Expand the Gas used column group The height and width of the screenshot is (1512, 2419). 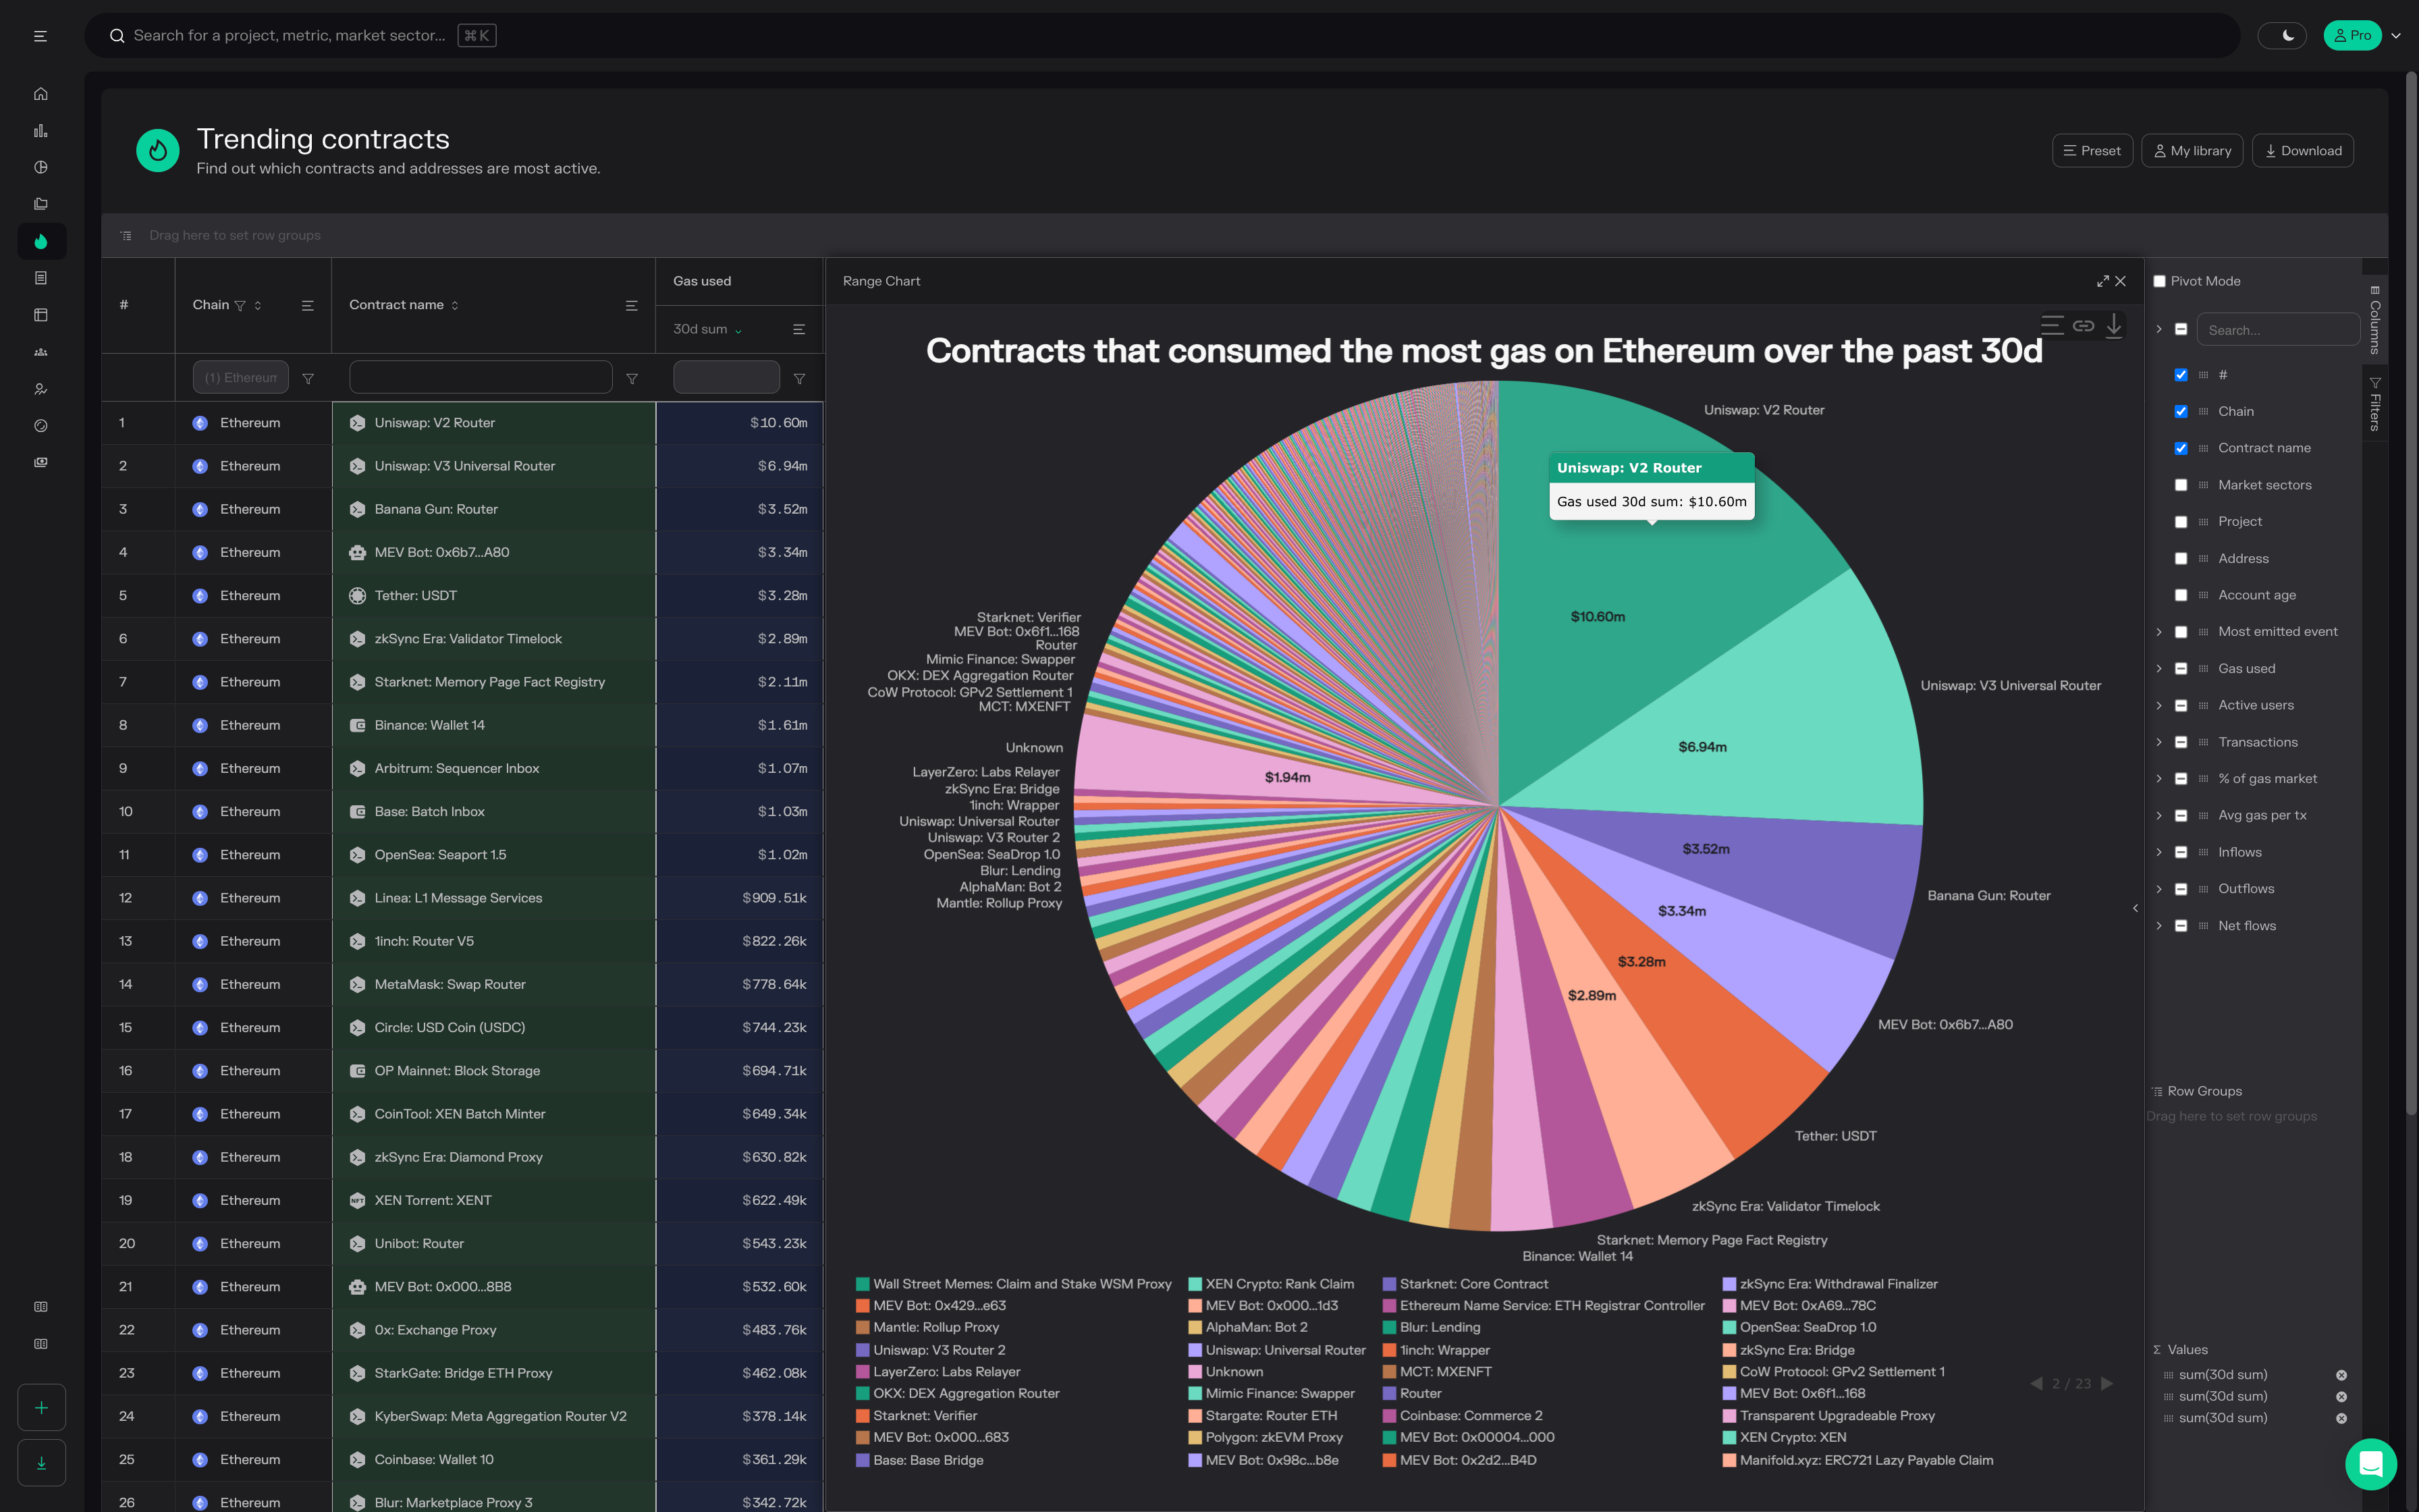click(x=2159, y=669)
